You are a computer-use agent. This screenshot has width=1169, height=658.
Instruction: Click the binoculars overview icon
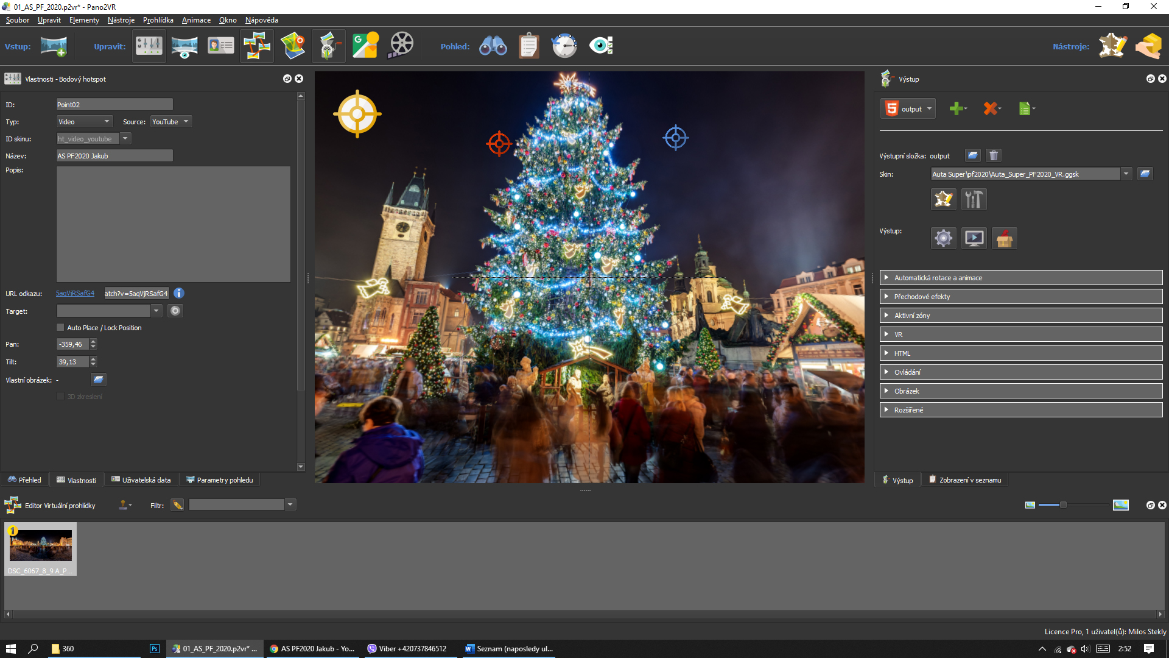coord(493,46)
